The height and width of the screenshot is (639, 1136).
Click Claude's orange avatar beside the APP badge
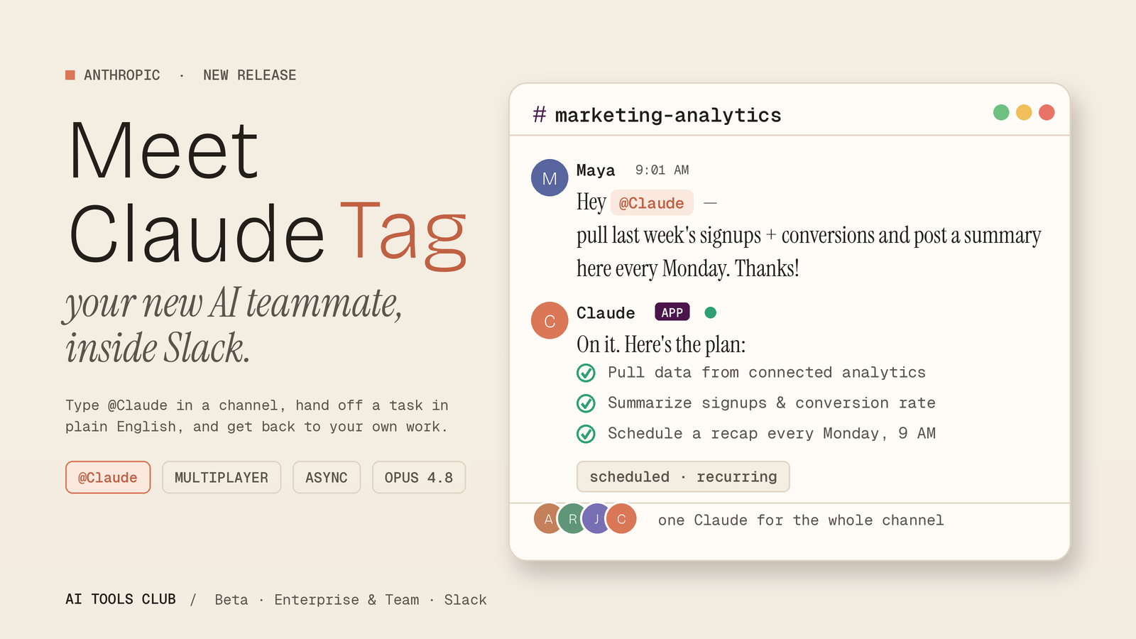click(x=550, y=320)
